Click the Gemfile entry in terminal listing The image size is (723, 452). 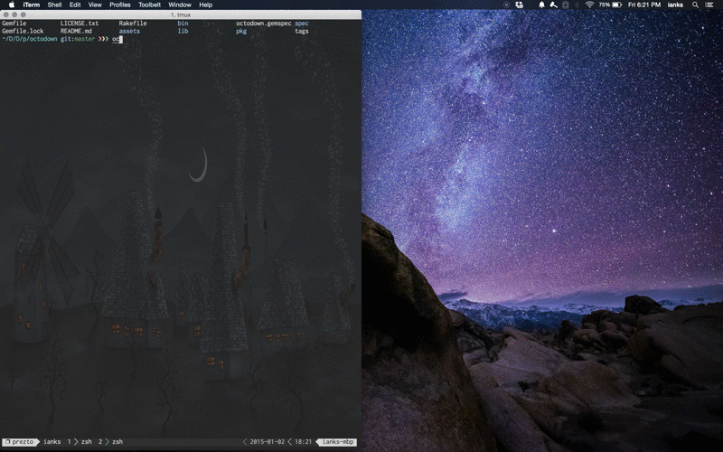coord(14,24)
